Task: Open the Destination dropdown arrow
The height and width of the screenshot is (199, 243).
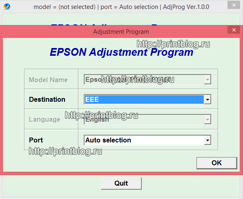Action: [x=207, y=99]
